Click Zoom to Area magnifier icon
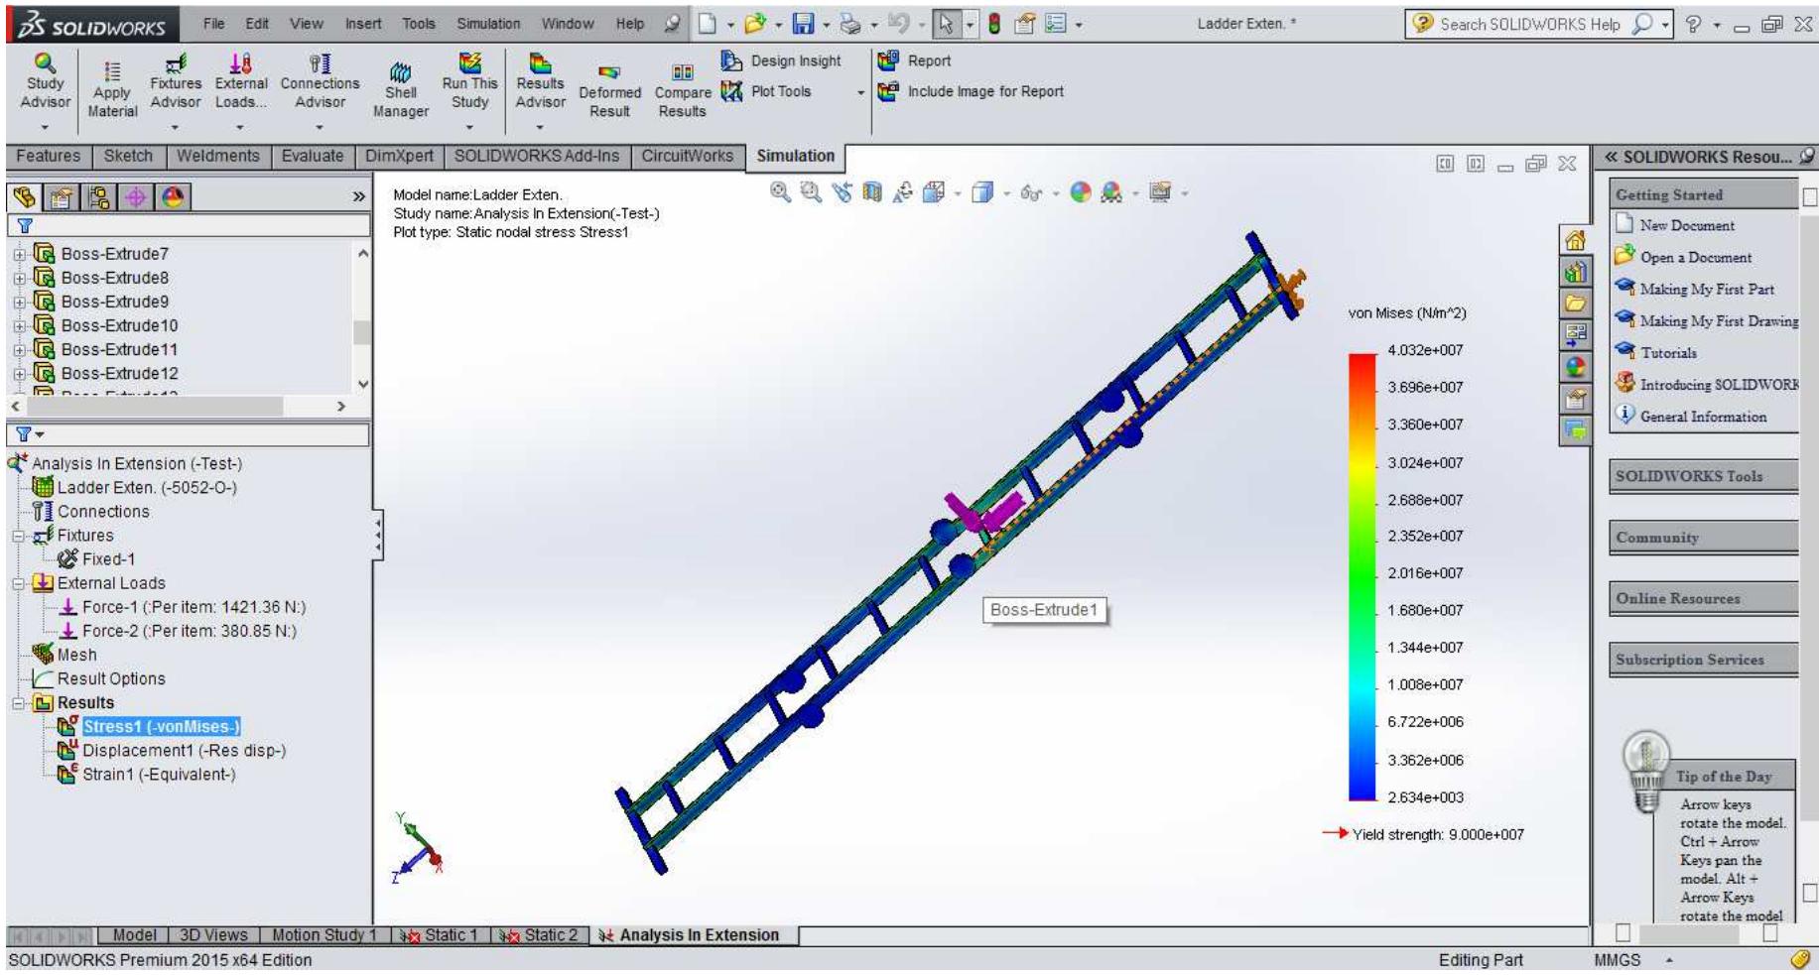Image resolution: width=1819 pixels, height=975 pixels. [811, 192]
